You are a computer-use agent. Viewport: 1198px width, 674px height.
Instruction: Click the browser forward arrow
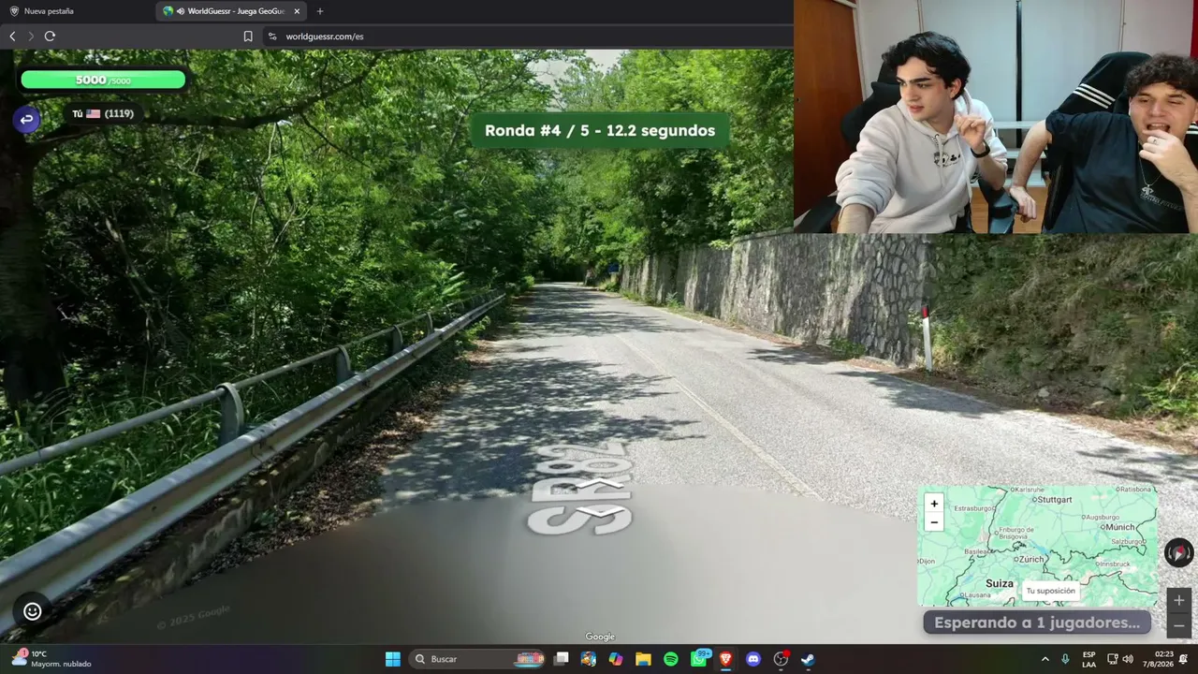pos(31,37)
